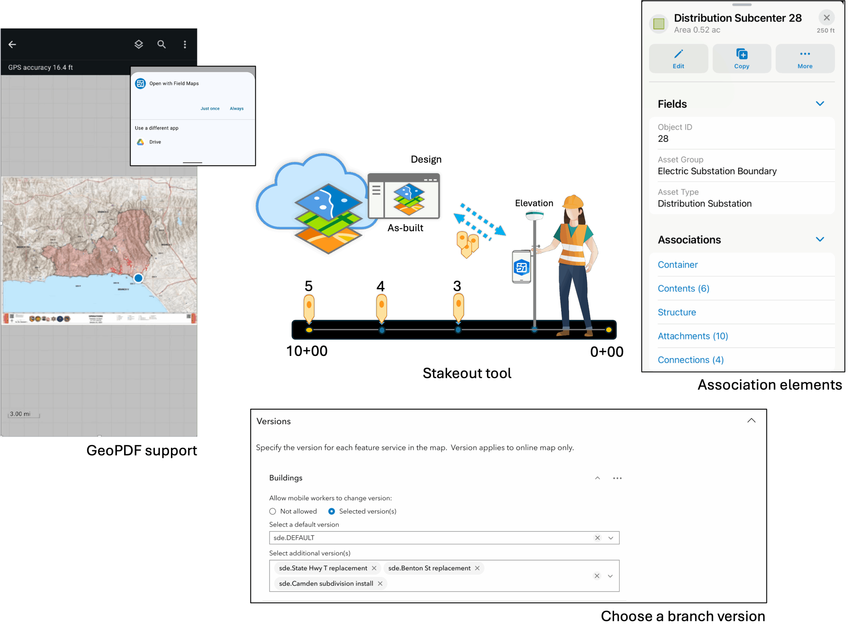Collapse the Buildings feature service section
This screenshot has width=853, height=636.
point(597,478)
